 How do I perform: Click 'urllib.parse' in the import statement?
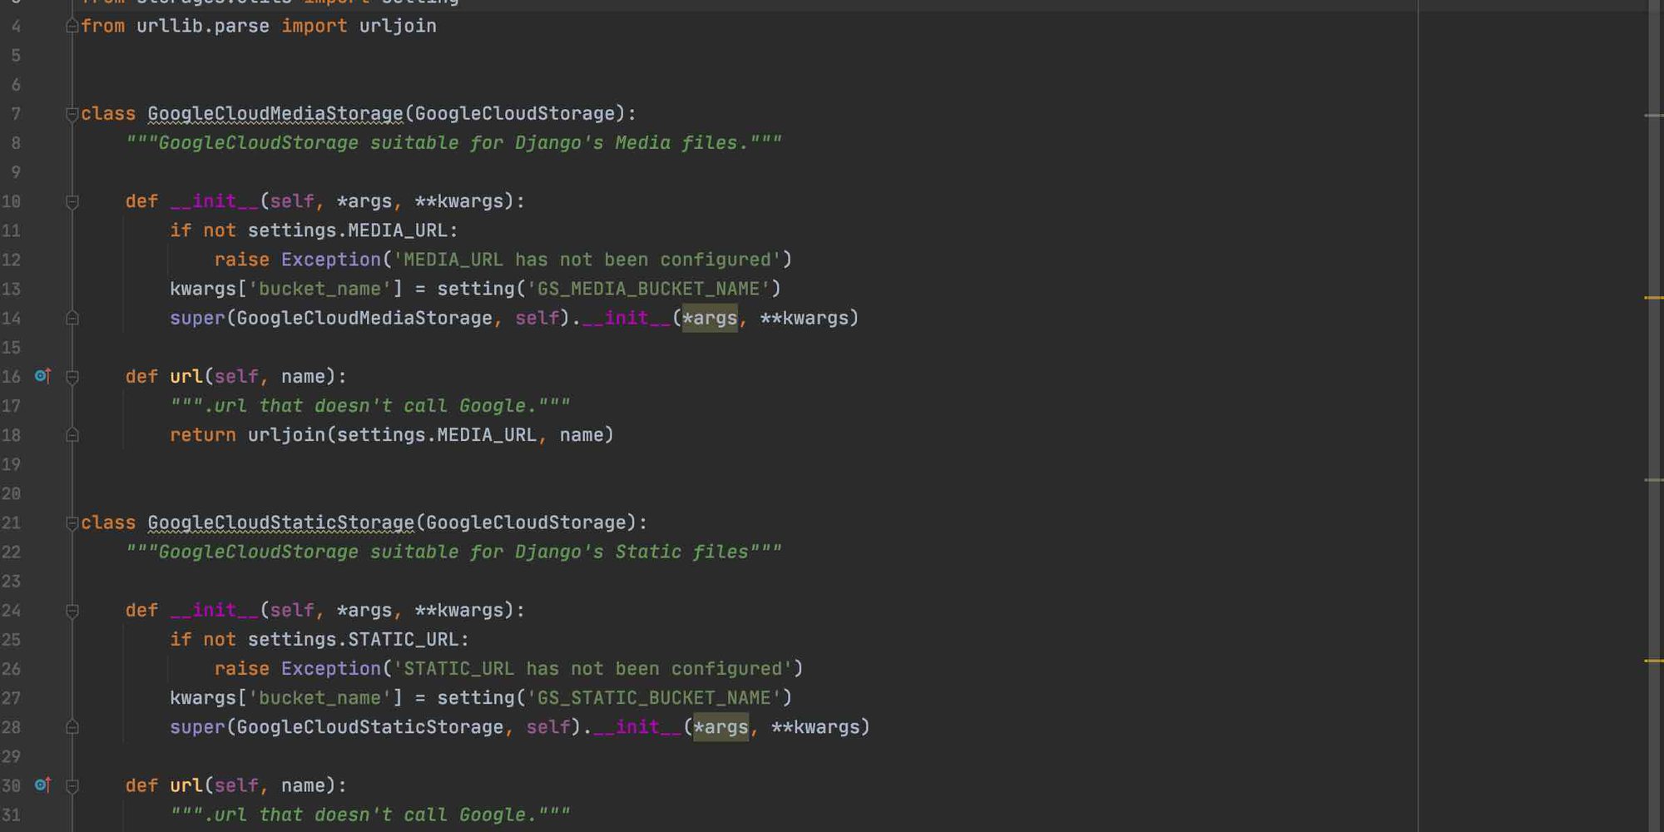pos(203,26)
